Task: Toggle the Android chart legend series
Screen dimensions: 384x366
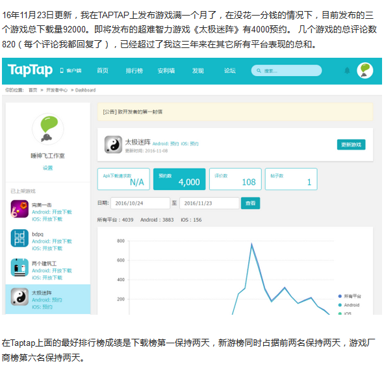Action: click(349, 305)
